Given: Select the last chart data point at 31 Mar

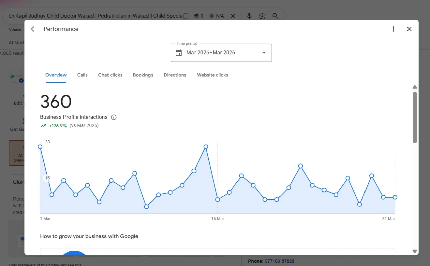Looking at the screenshot, I should pos(395,197).
